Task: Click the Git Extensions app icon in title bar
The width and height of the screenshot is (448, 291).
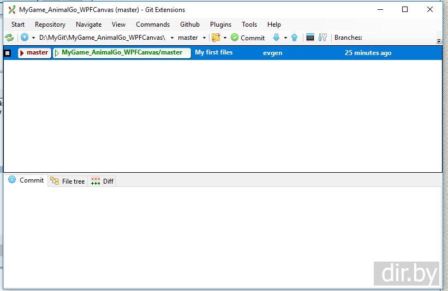Action: click(x=11, y=10)
